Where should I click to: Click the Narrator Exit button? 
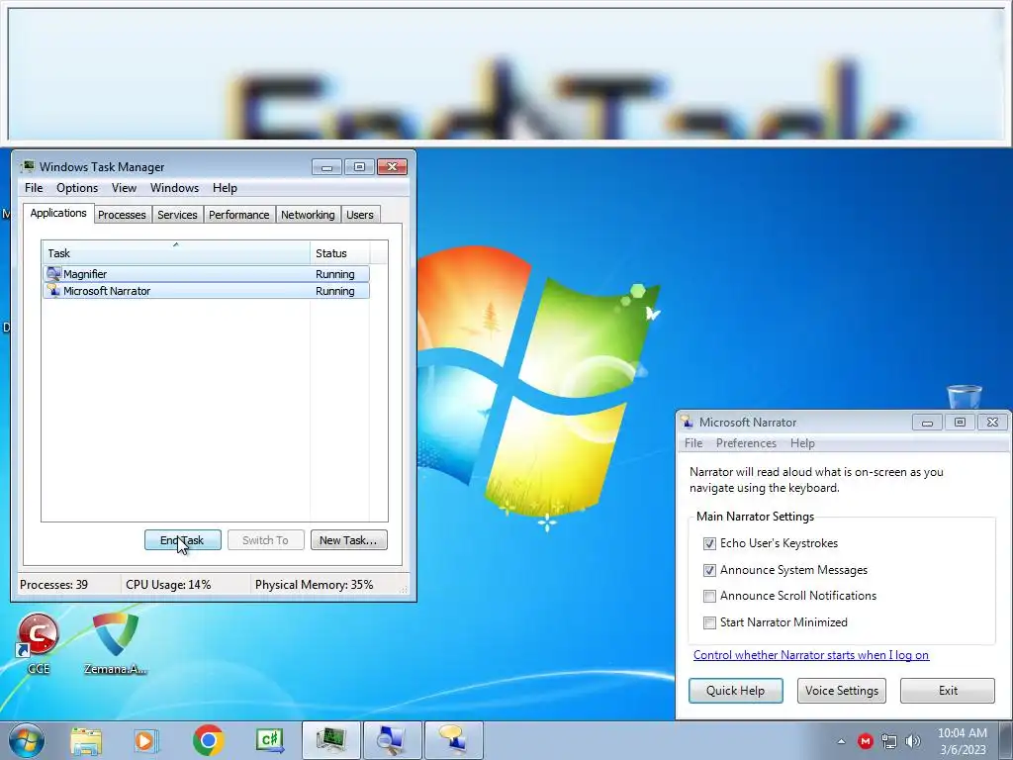tap(948, 690)
